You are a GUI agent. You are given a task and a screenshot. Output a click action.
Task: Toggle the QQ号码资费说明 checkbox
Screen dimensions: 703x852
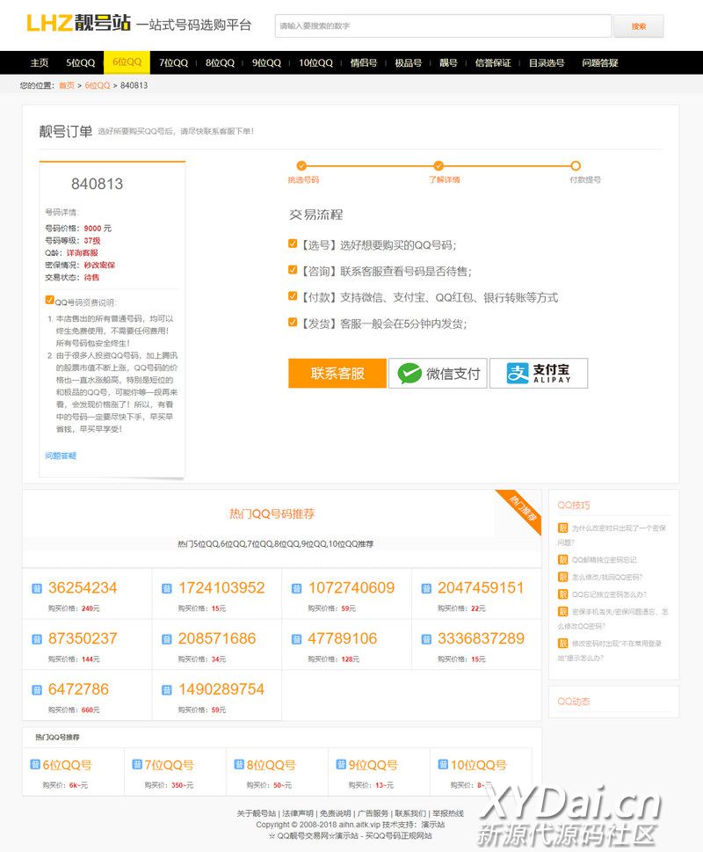click(50, 300)
